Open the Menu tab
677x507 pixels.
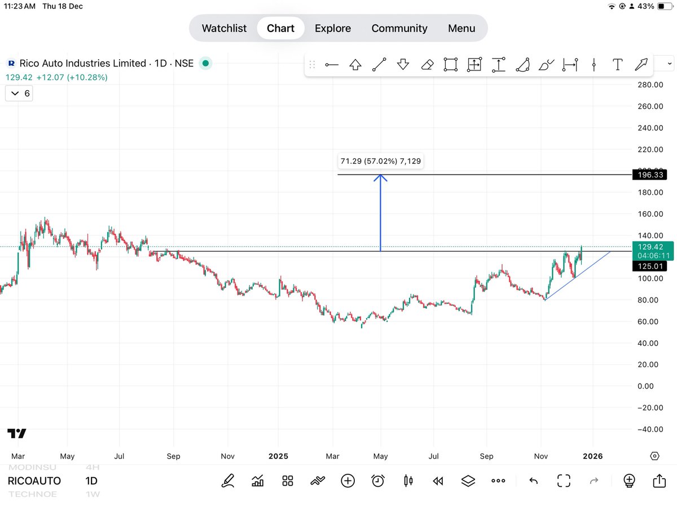(x=461, y=28)
